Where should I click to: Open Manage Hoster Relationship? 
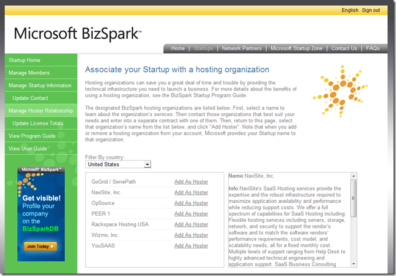(41, 111)
